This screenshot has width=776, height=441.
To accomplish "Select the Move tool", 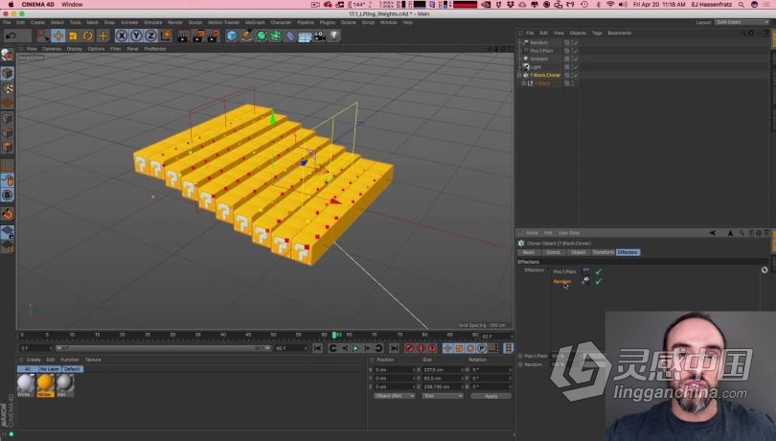I will (58, 35).
